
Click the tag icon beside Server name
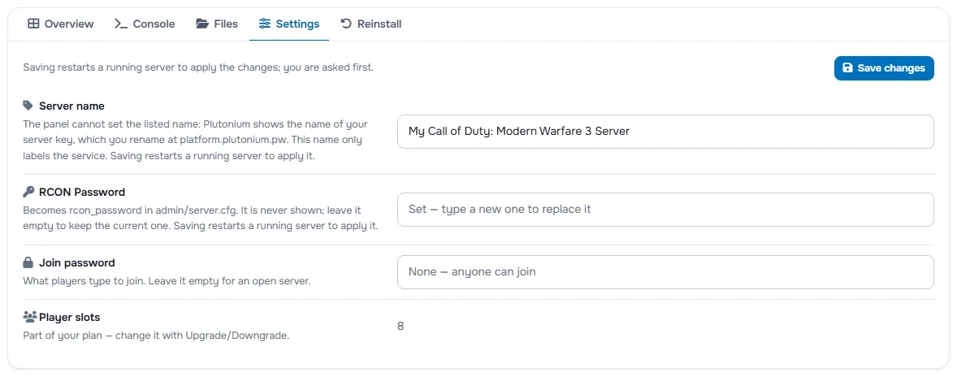coord(28,106)
